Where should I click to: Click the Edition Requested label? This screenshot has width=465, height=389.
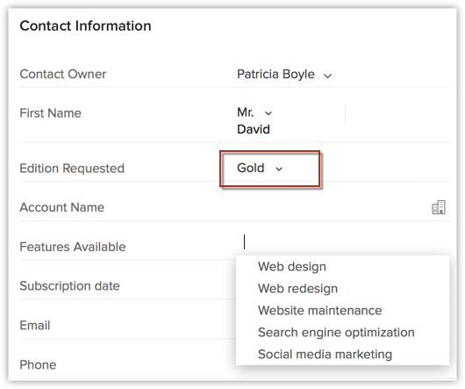[x=72, y=169]
